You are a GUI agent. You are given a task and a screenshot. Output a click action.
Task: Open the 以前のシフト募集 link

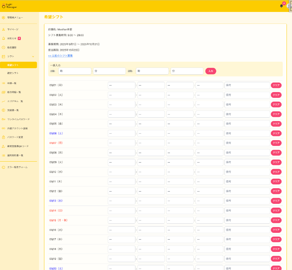pyautogui.click(x=60, y=56)
